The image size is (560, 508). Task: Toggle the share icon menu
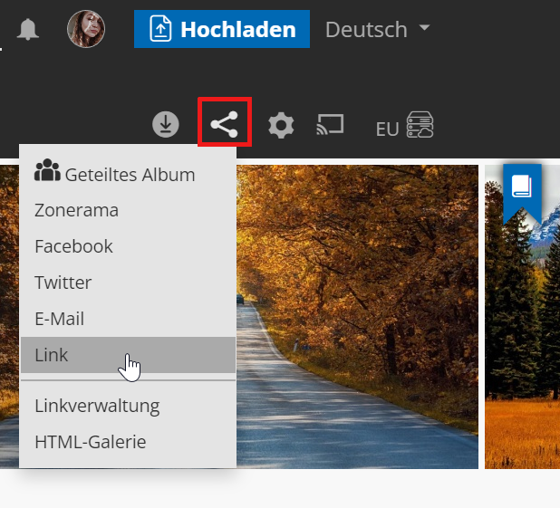pyautogui.click(x=224, y=125)
